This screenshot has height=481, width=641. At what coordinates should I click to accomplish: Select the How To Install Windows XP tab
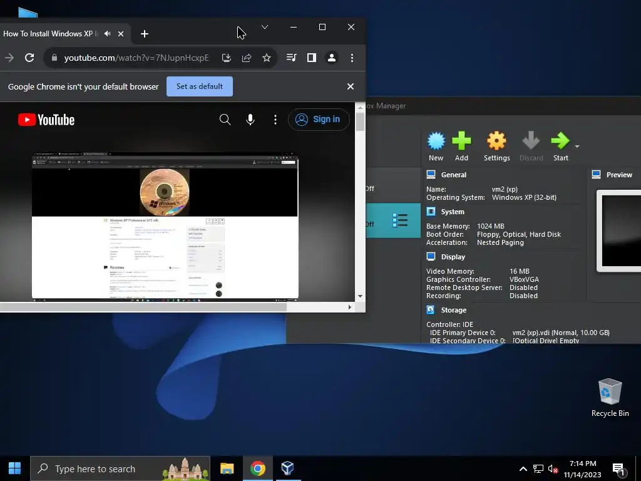click(51, 34)
